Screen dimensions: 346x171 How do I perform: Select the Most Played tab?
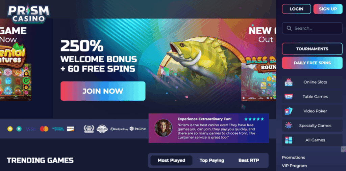tap(171, 161)
